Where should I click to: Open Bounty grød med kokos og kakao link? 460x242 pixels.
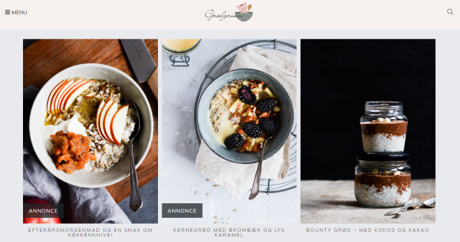[x=368, y=230]
